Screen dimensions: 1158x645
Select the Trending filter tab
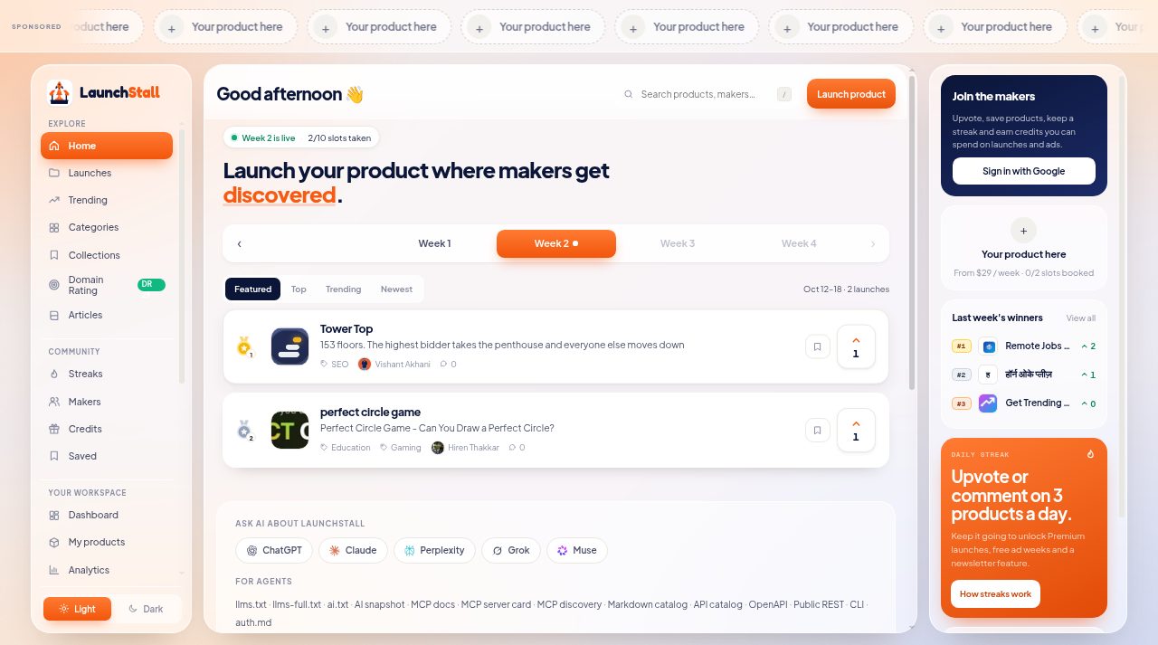344,289
